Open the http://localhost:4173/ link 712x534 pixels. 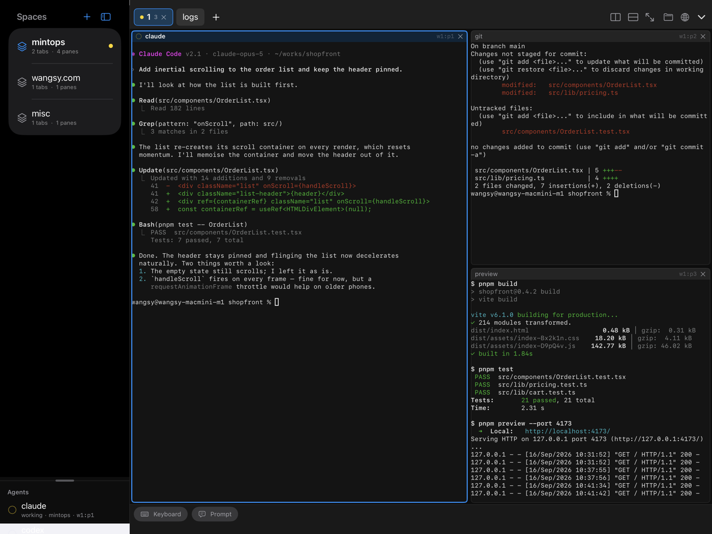pyautogui.click(x=568, y=431)
